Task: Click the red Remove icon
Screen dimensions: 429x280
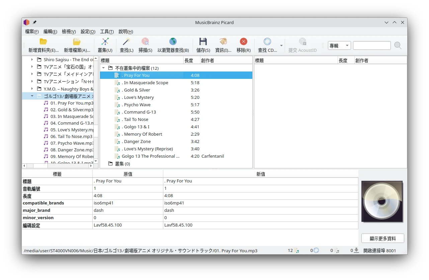Action: click(243, 42)
